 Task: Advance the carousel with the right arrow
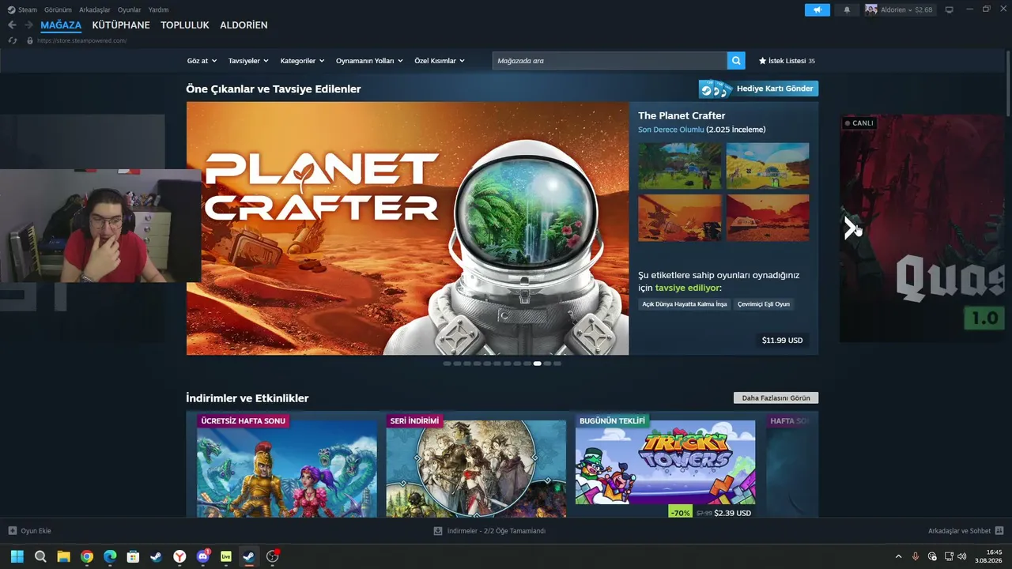click(x=851, y=228)
